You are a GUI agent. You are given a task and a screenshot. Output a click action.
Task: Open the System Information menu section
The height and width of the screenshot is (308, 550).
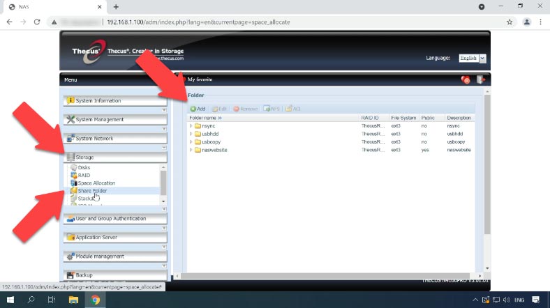click(115, 101)
